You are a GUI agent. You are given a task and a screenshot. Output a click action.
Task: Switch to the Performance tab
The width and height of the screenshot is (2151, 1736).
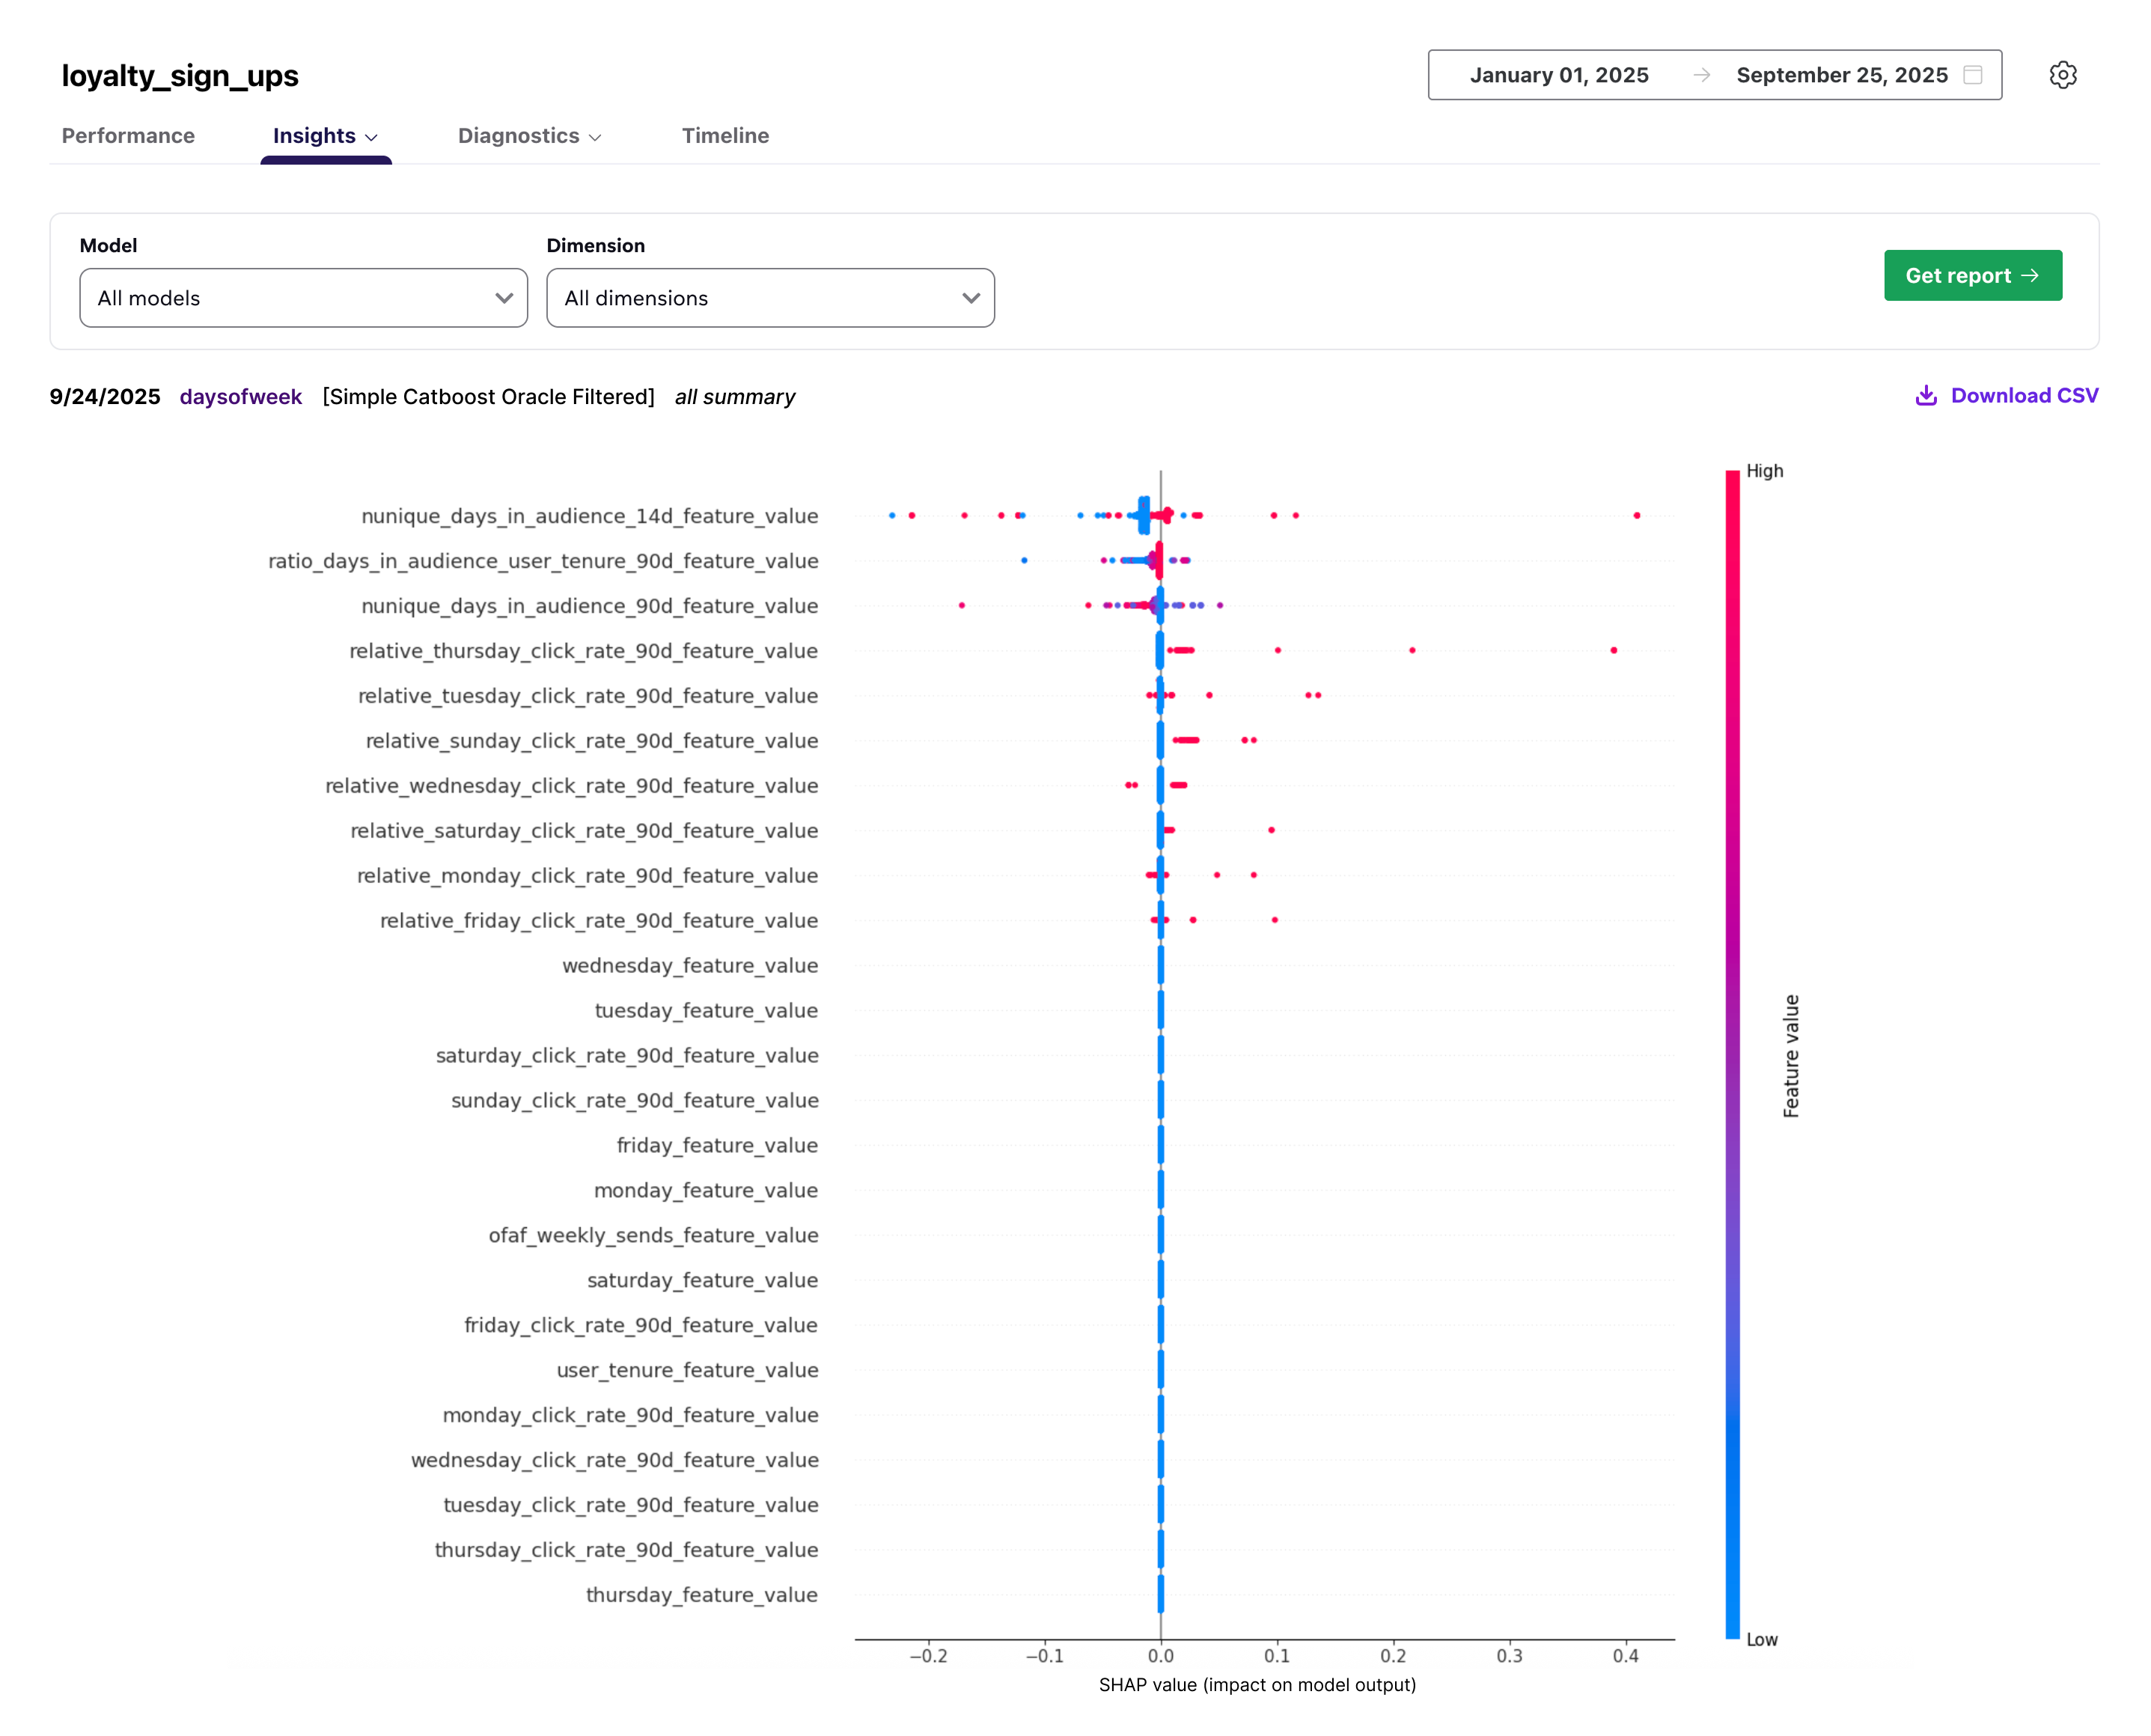(x=128, y=135)
